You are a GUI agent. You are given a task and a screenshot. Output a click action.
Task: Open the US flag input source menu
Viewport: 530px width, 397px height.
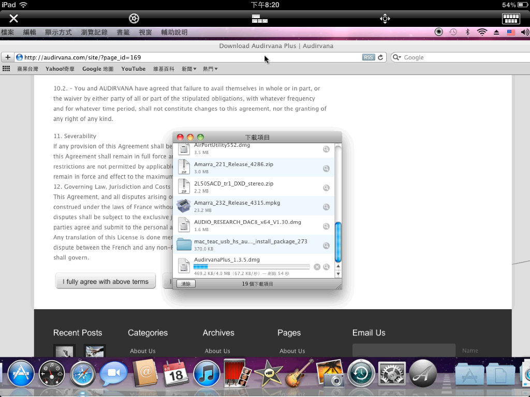click(x=511, y=33)
